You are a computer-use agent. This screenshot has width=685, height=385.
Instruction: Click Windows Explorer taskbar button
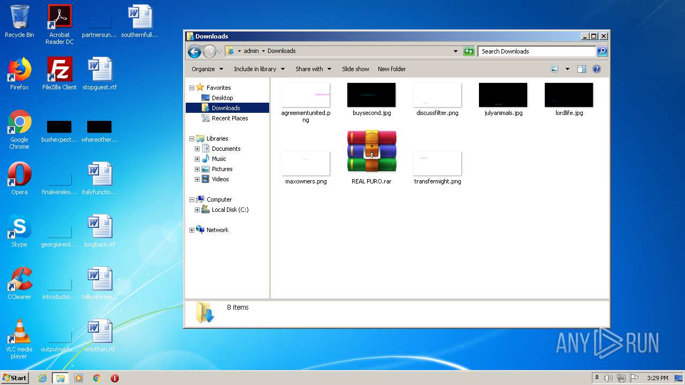tap(60, 378)
